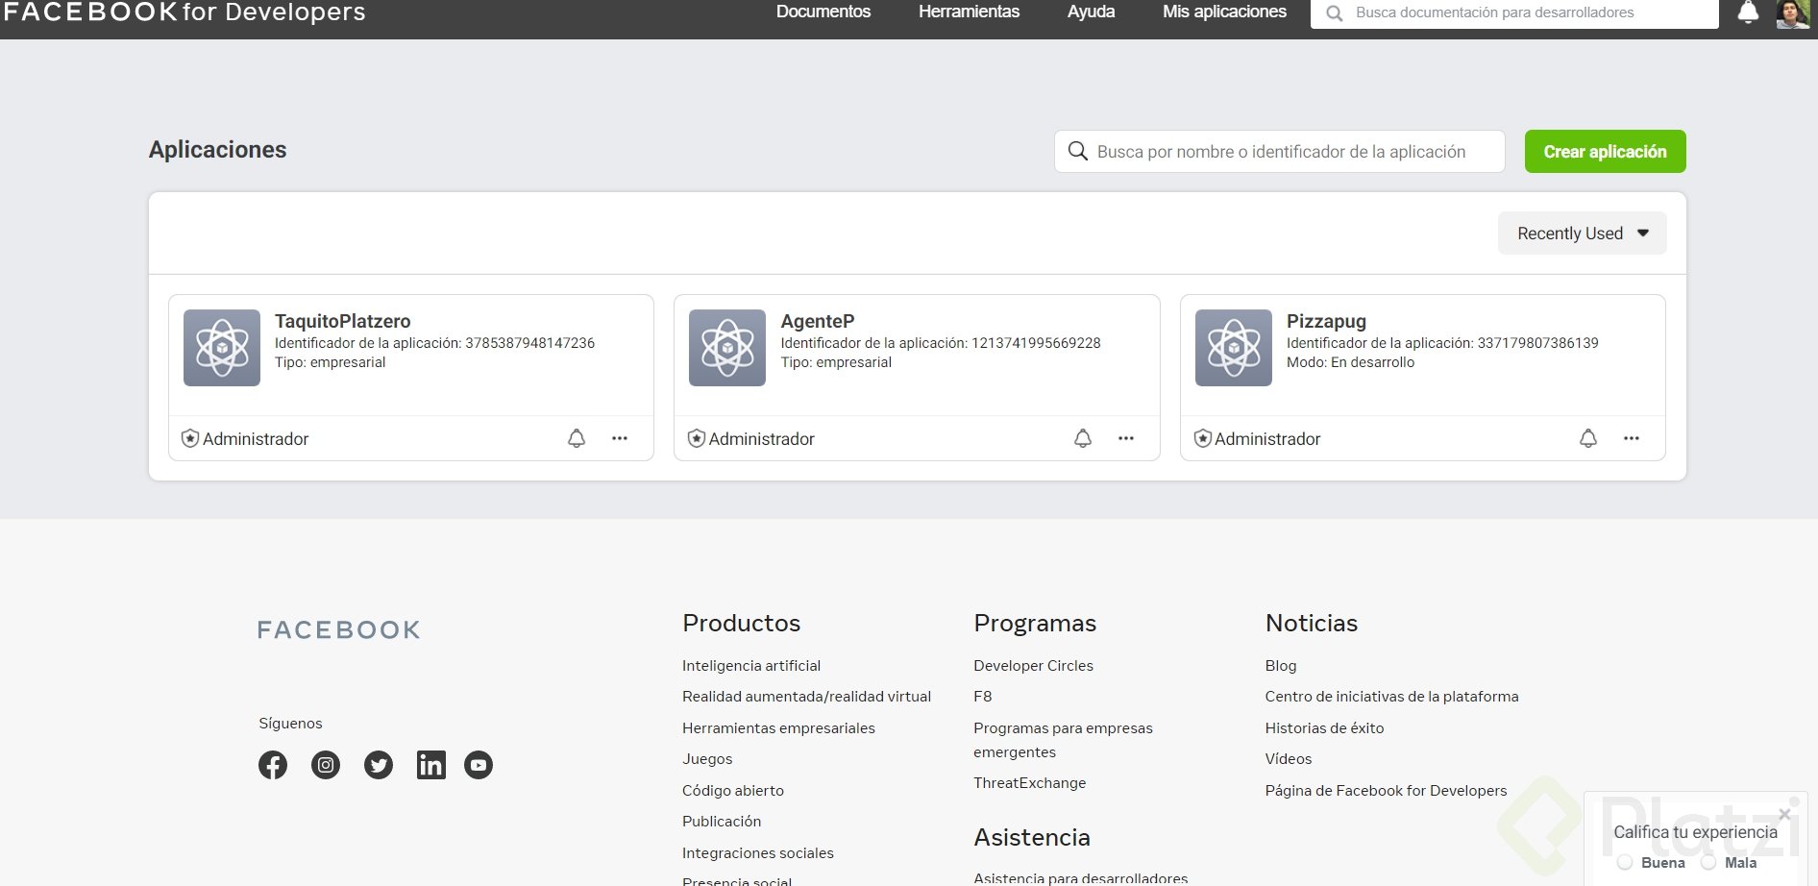Screen dimensions: 1818x886
Task: Expand the Recently Used sort dropdown
Action: point(1583,234)
